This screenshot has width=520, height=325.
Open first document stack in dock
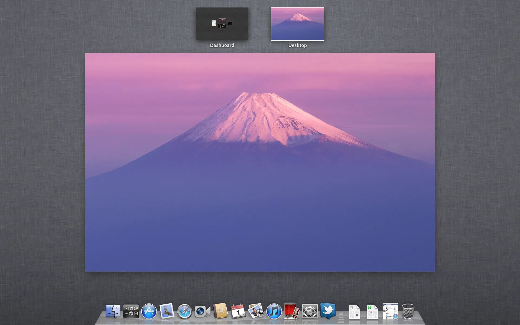tap(354, 312)
